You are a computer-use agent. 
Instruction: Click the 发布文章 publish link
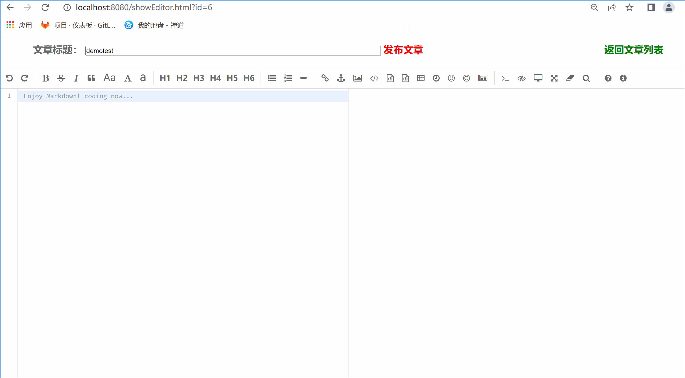(403, 50)
